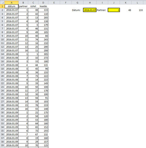The width and height of the screenshot is (146, 148).
Task: Select column E header
Action: (x=54, y=2)
